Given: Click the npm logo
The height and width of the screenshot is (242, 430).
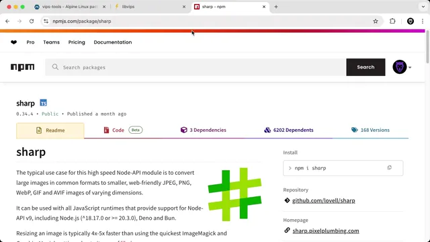Looking at the screenshot, I should [x=22, y=67].
